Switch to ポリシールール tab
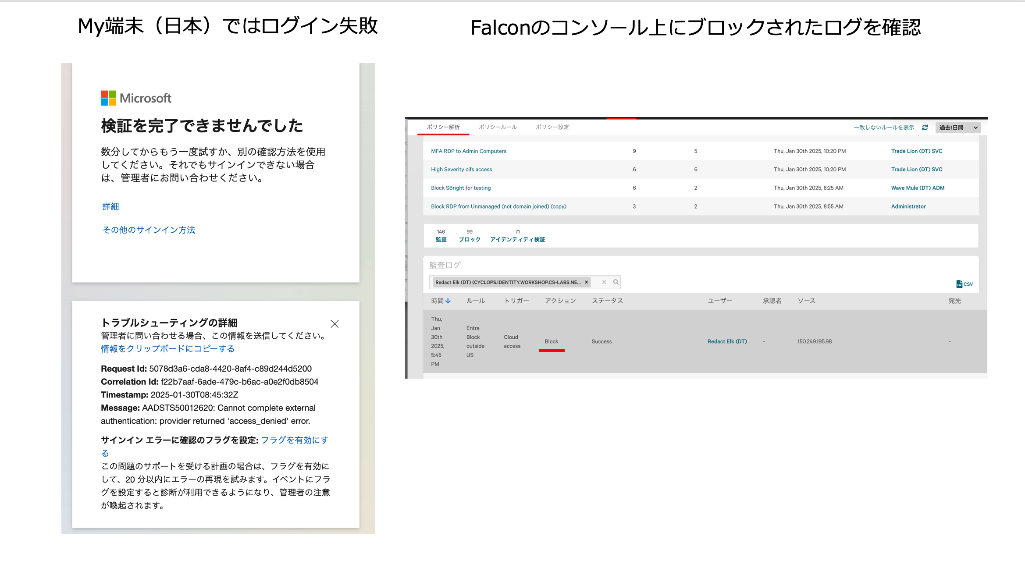Screen dimensions: 1025x582 [x=498, y=127]
